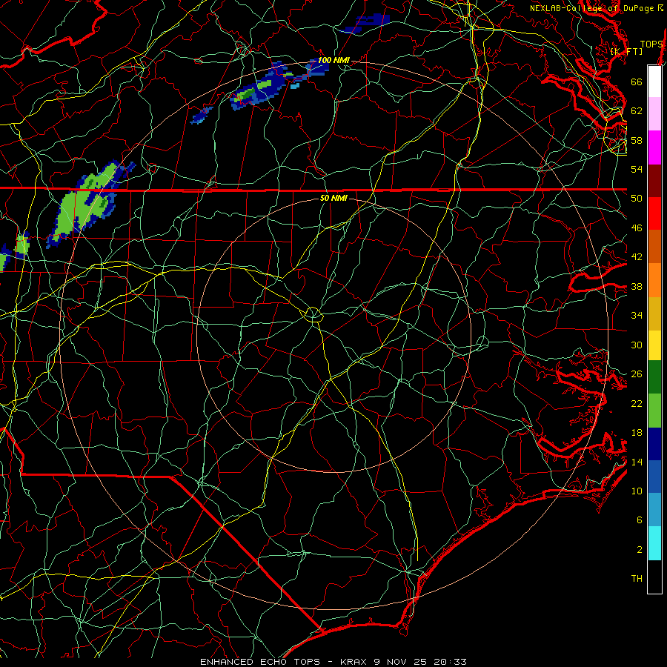Screen dimensions: 667x667
Task: Select the navy blue legend swatch
Action: (654, 444)
